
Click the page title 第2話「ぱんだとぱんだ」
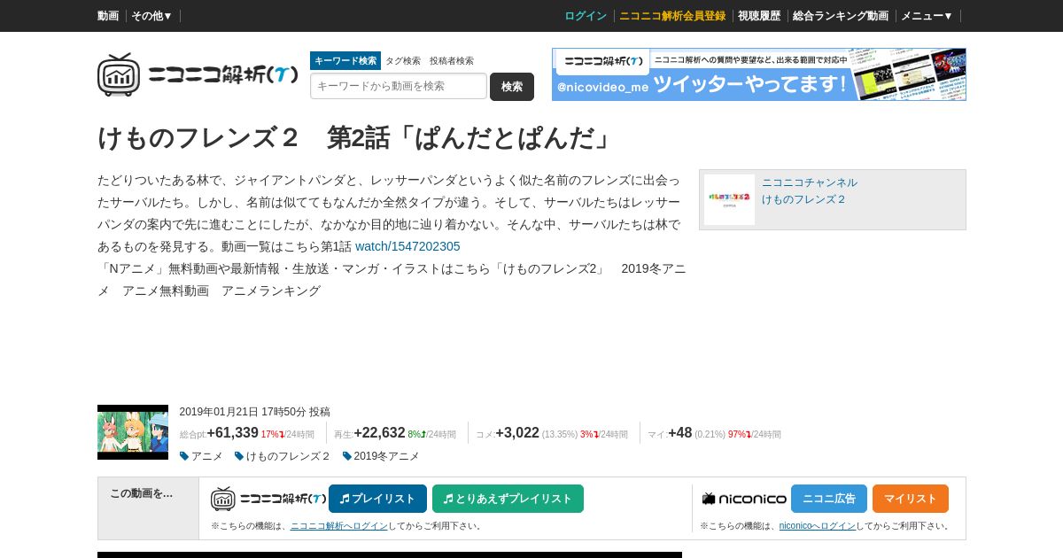[472, 138]
